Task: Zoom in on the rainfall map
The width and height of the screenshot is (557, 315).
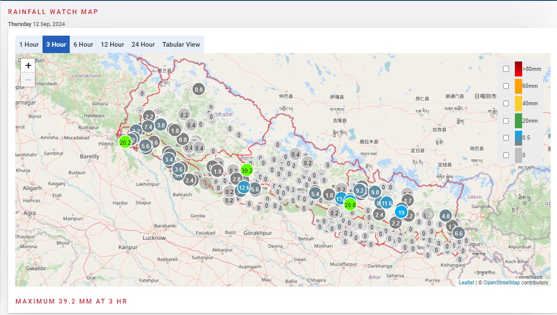Action: pos(28,65)
